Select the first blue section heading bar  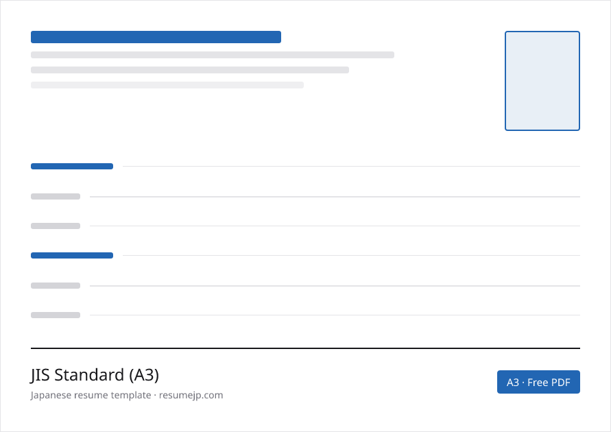72,167
